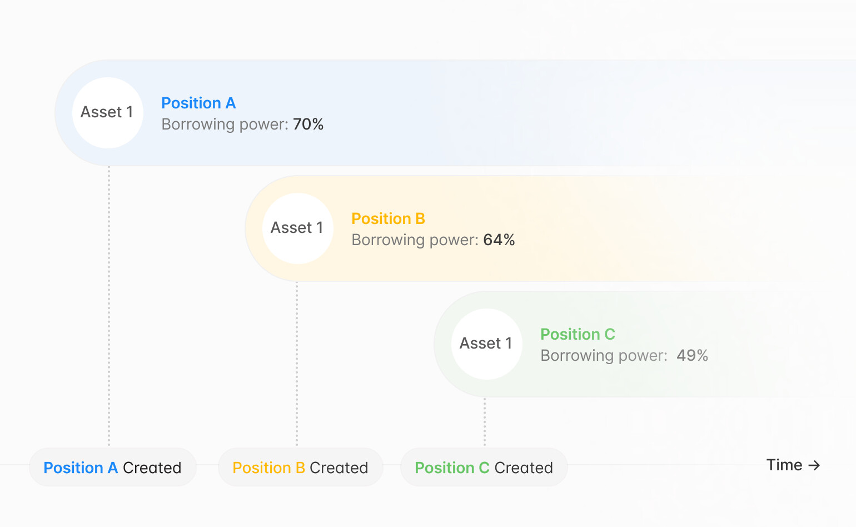Click the Asset 1 circle in Position C
Screen dimensions: 856x527
(x=486, y=344)
